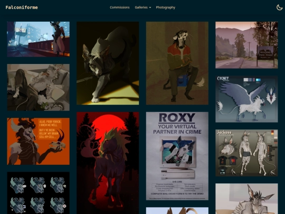Open the dark prowling cat artwork
Viewport: 285px width, 214px height.
(108, 63)
